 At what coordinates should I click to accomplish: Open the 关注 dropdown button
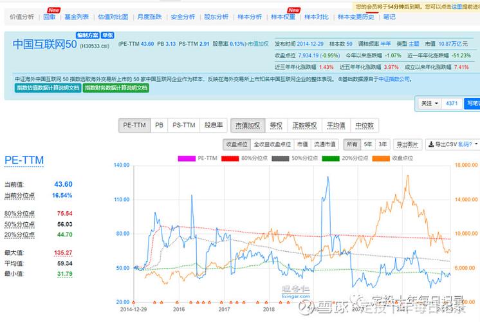pos(429,103)
